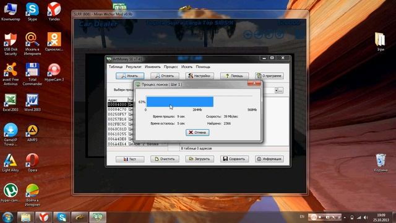Open Skype desktop shortcut
The image size is (396, 223).
pos(32,12)
